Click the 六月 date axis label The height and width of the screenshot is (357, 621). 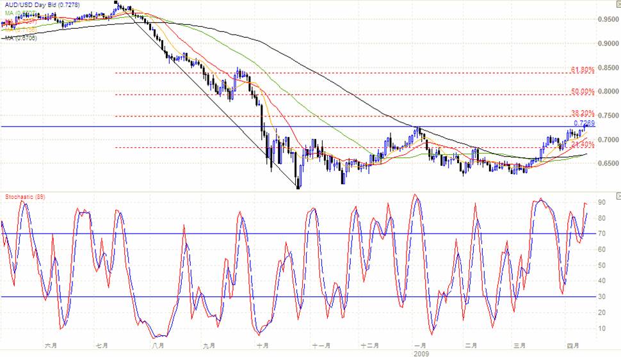51,345
